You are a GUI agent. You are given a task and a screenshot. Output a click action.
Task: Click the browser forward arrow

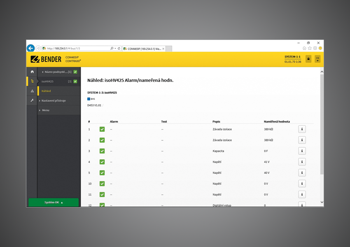pyautogui.click(x=38, y=48)
